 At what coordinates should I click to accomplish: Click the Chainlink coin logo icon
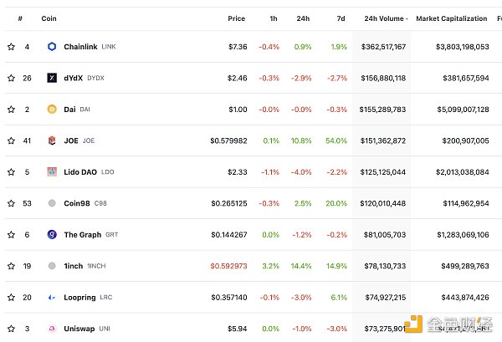[52, 47]
